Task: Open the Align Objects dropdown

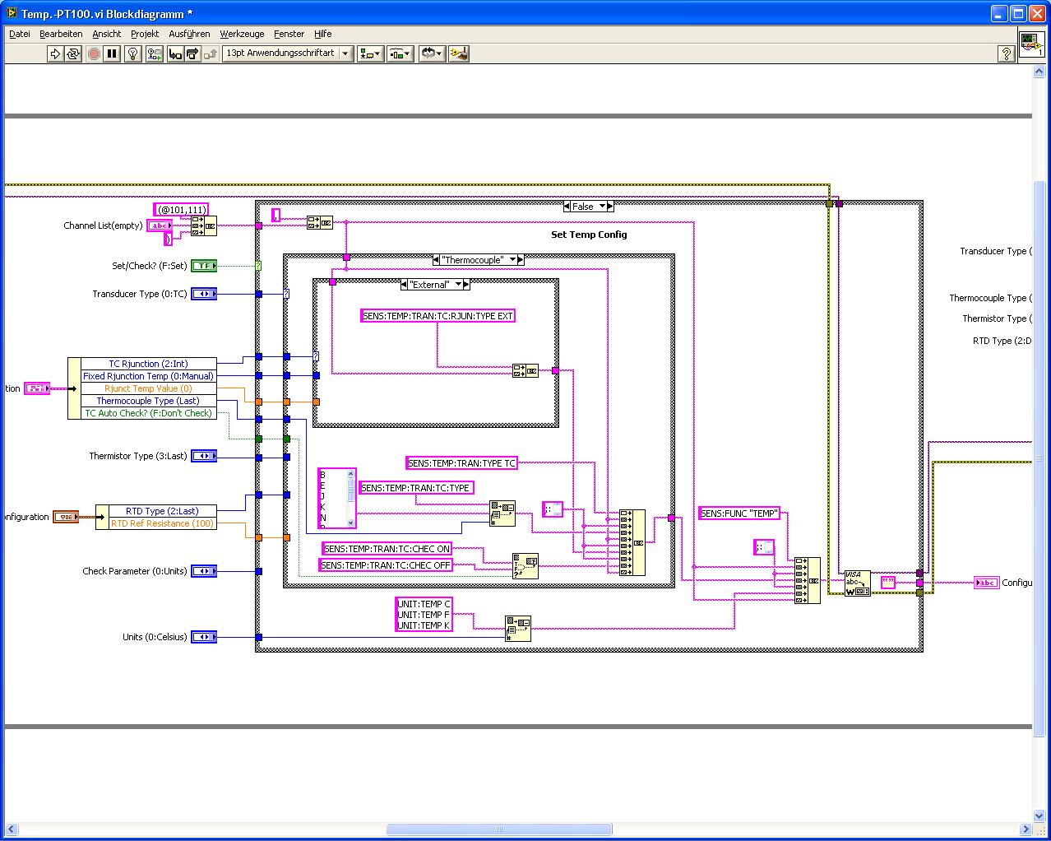Action: coord(370,53)
